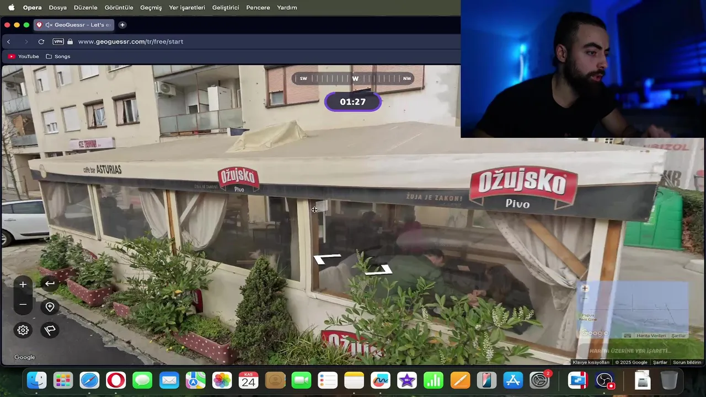The width and height of the screenshot is (706, 397).
Task: Open iMovie from the Dock
Action: [x=407, y=380]
